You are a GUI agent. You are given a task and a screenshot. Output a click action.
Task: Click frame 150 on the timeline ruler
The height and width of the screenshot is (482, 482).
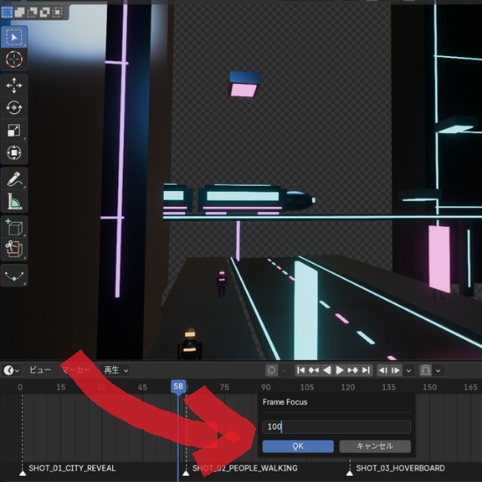pos(429,387)
